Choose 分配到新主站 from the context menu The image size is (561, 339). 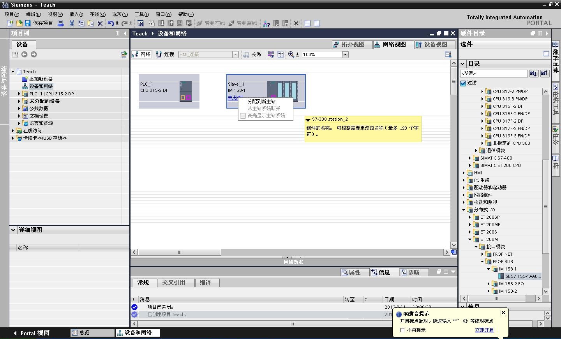point(261,102)
